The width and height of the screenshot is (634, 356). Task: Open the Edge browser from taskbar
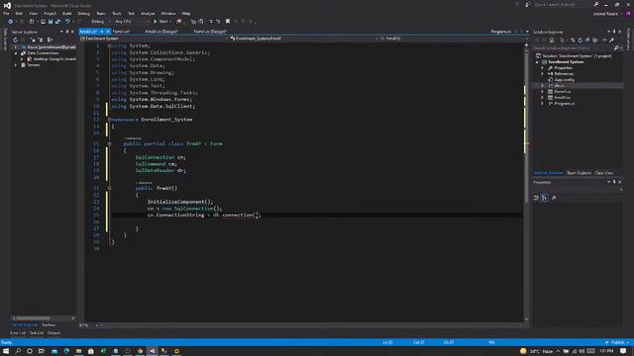(x=66, y=351)
